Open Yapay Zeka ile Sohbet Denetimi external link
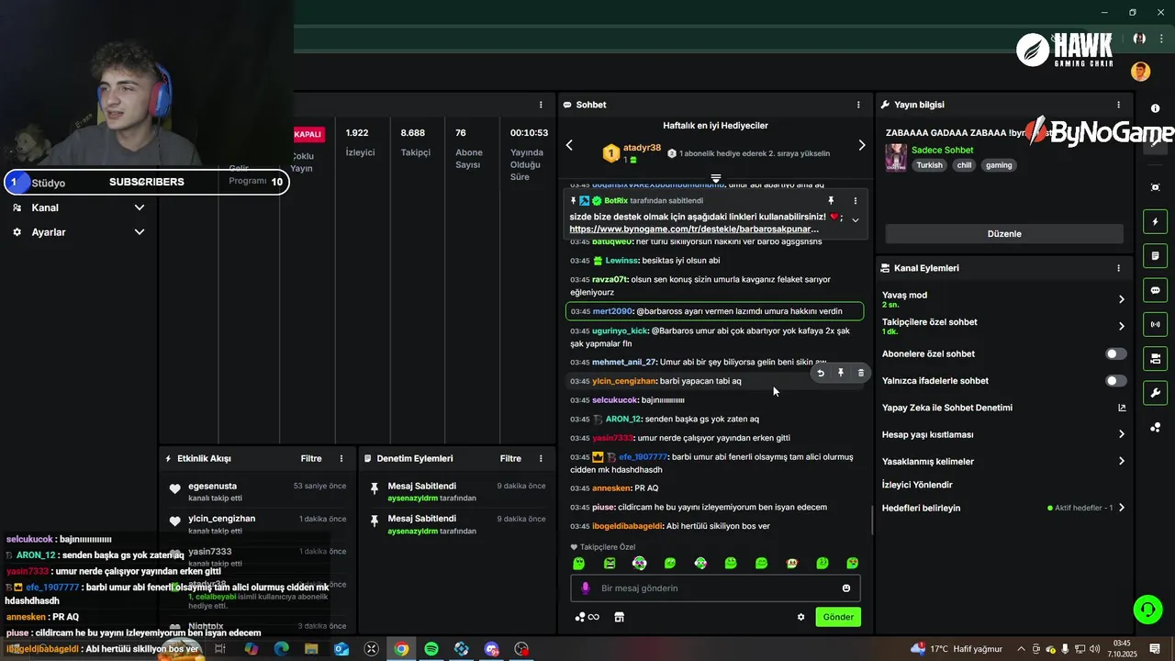 [x=1122, y=408]
